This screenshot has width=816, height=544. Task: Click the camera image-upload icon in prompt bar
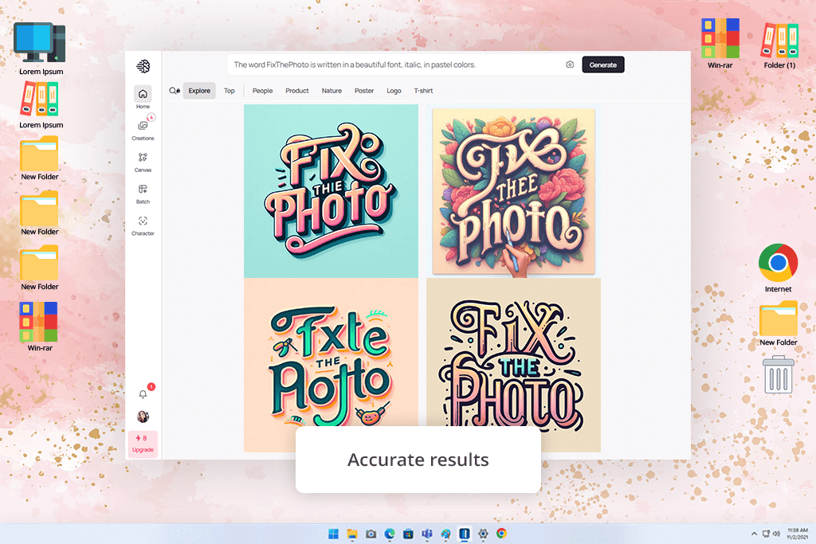[x=570, y=65]
